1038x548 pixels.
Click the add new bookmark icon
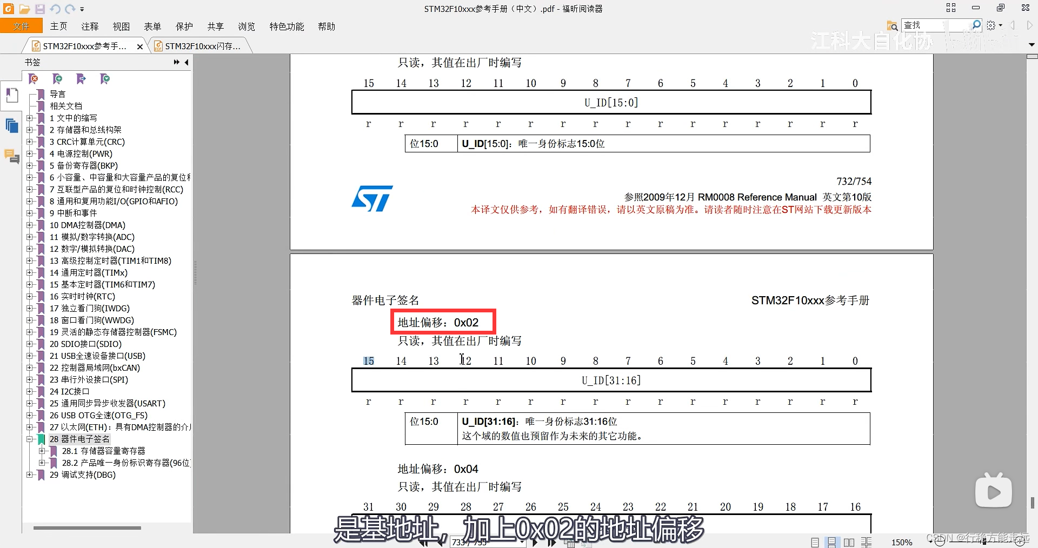coord(57,79)
